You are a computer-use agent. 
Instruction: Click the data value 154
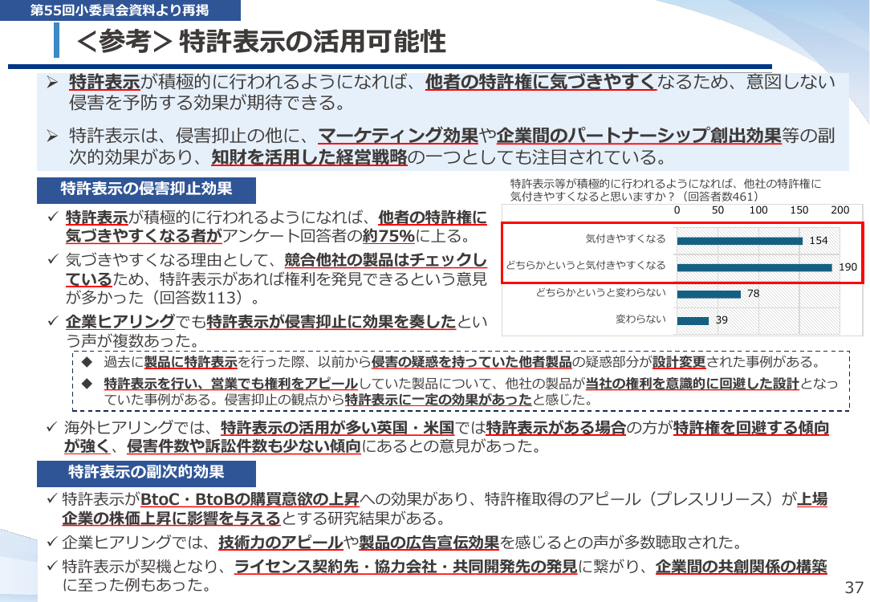click(819, 241)
